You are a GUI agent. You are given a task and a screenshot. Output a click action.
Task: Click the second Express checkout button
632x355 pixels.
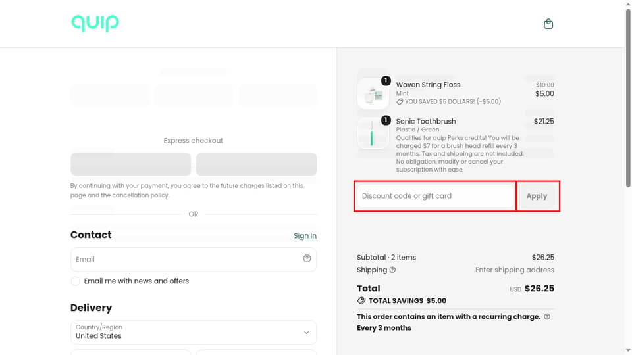pos(256,164)
